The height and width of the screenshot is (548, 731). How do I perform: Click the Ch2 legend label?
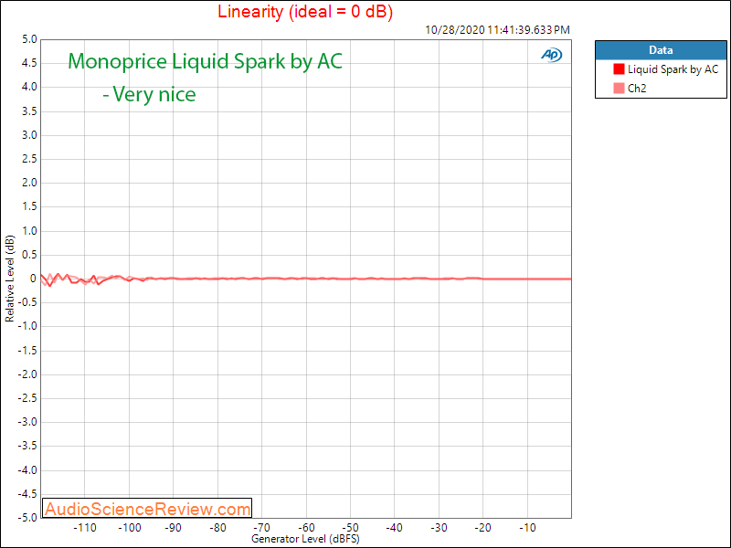[637, 88]
